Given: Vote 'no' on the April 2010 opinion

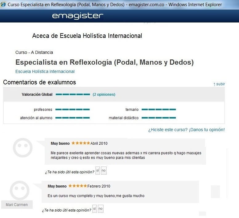Looking at the screenshot, I should coord(104,171).
